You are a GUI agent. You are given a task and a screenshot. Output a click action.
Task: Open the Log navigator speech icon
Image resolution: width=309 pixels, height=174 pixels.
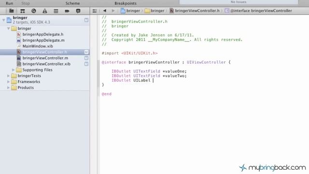point(78,11)
